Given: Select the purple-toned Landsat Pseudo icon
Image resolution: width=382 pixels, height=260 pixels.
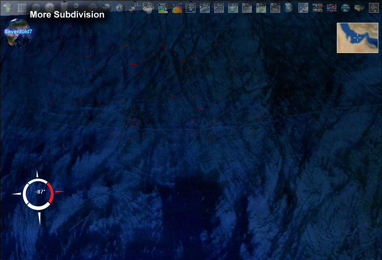Looking at the screenshot, I should pos(219,8).
